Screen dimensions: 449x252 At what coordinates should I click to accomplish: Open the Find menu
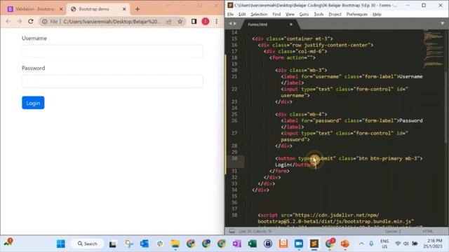click(x=276, y=14)
